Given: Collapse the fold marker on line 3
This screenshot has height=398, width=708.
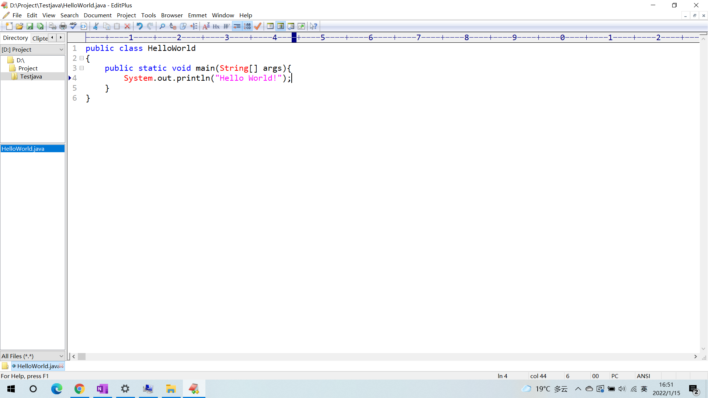Looking at the screenshot, I should click(82, 68).
